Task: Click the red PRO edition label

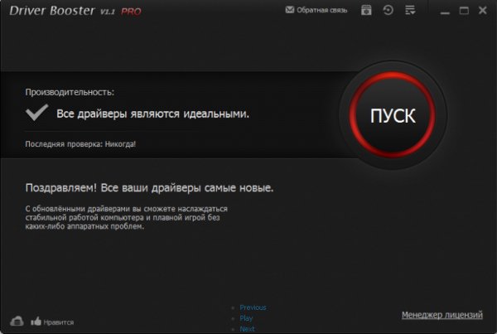Action: tap(131, 12)
